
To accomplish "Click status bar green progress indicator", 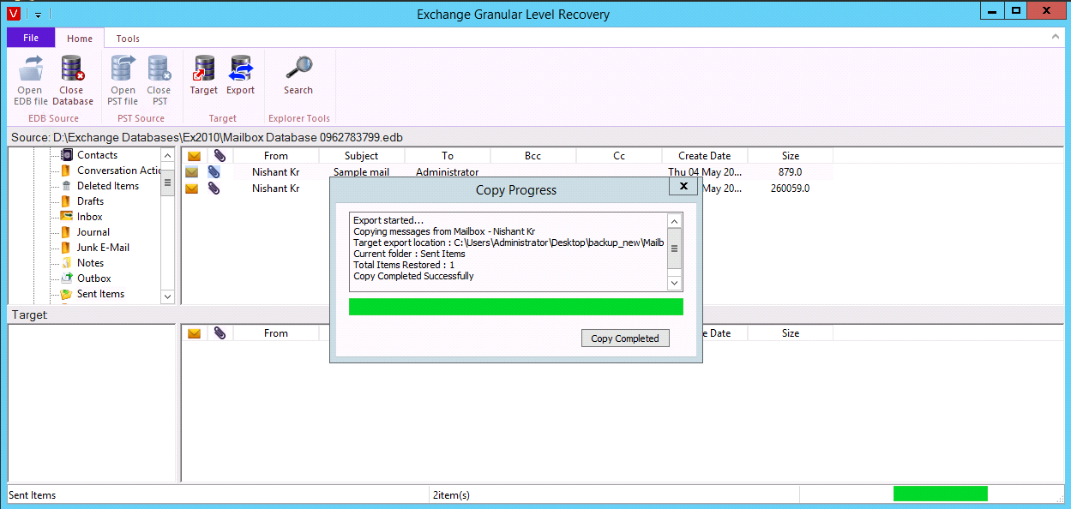I will [941, 494].
